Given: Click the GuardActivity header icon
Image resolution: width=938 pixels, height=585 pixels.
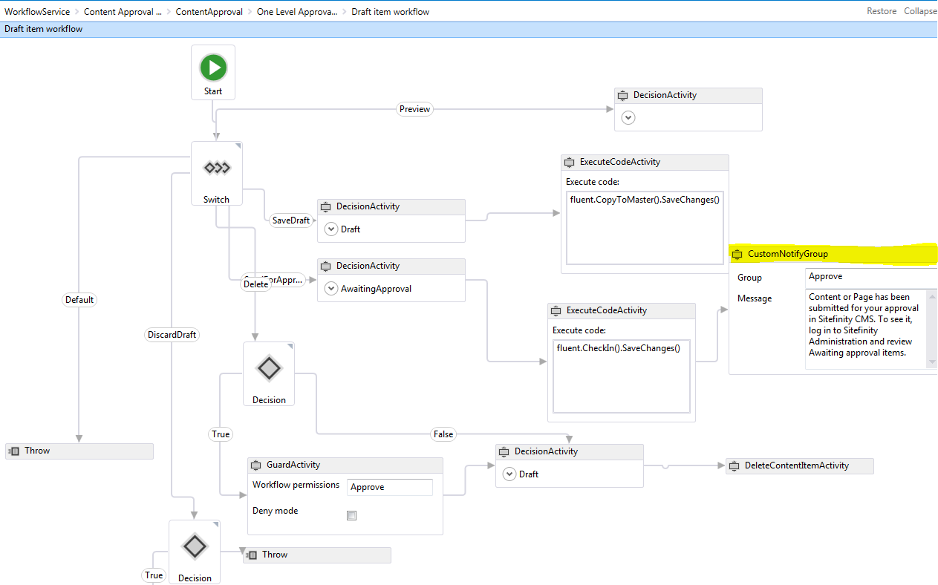Looking at the screenshot, I should pyautogui.click(x=255, y=465).
